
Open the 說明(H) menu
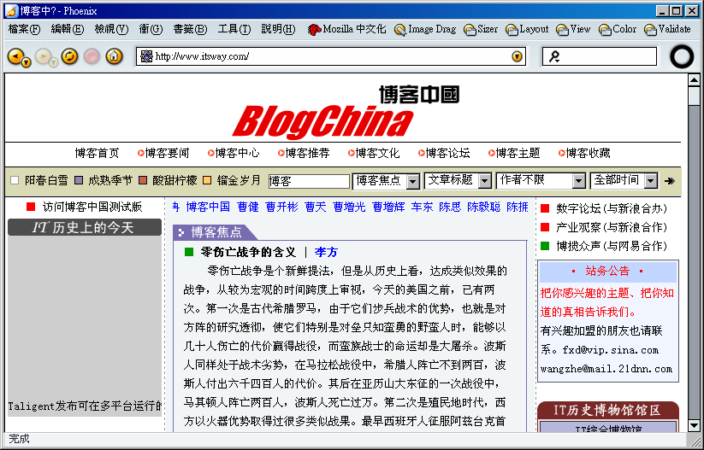click(278, 30)
